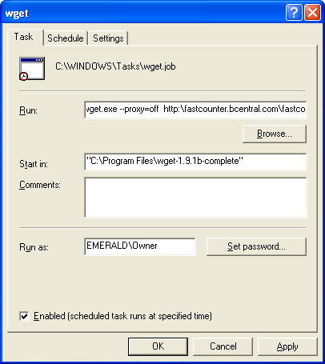The image size is (325, 364).
Task: Click the wget.job file path text
Action: click(x=115, y=66)
